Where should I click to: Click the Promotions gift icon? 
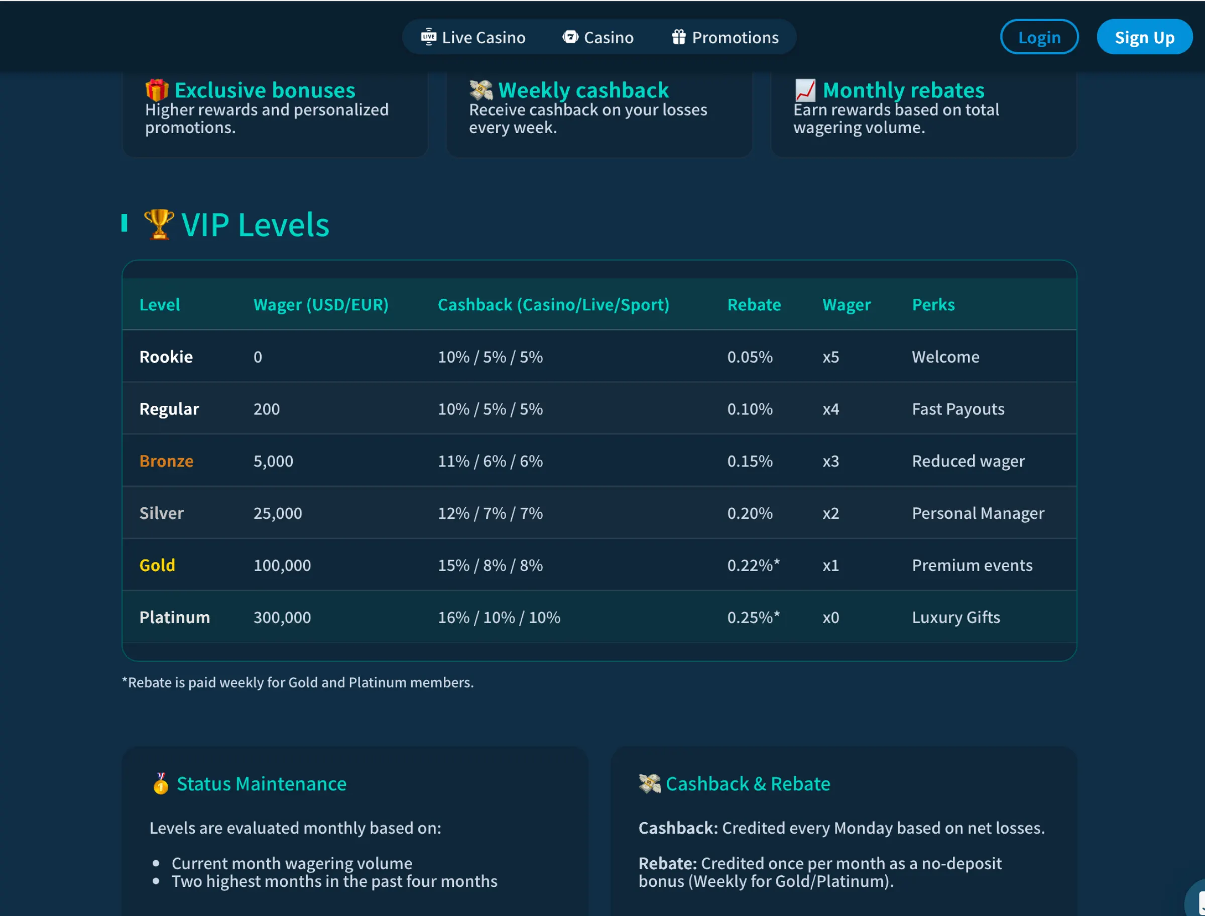pyautogui.click(x=678, y=37)
